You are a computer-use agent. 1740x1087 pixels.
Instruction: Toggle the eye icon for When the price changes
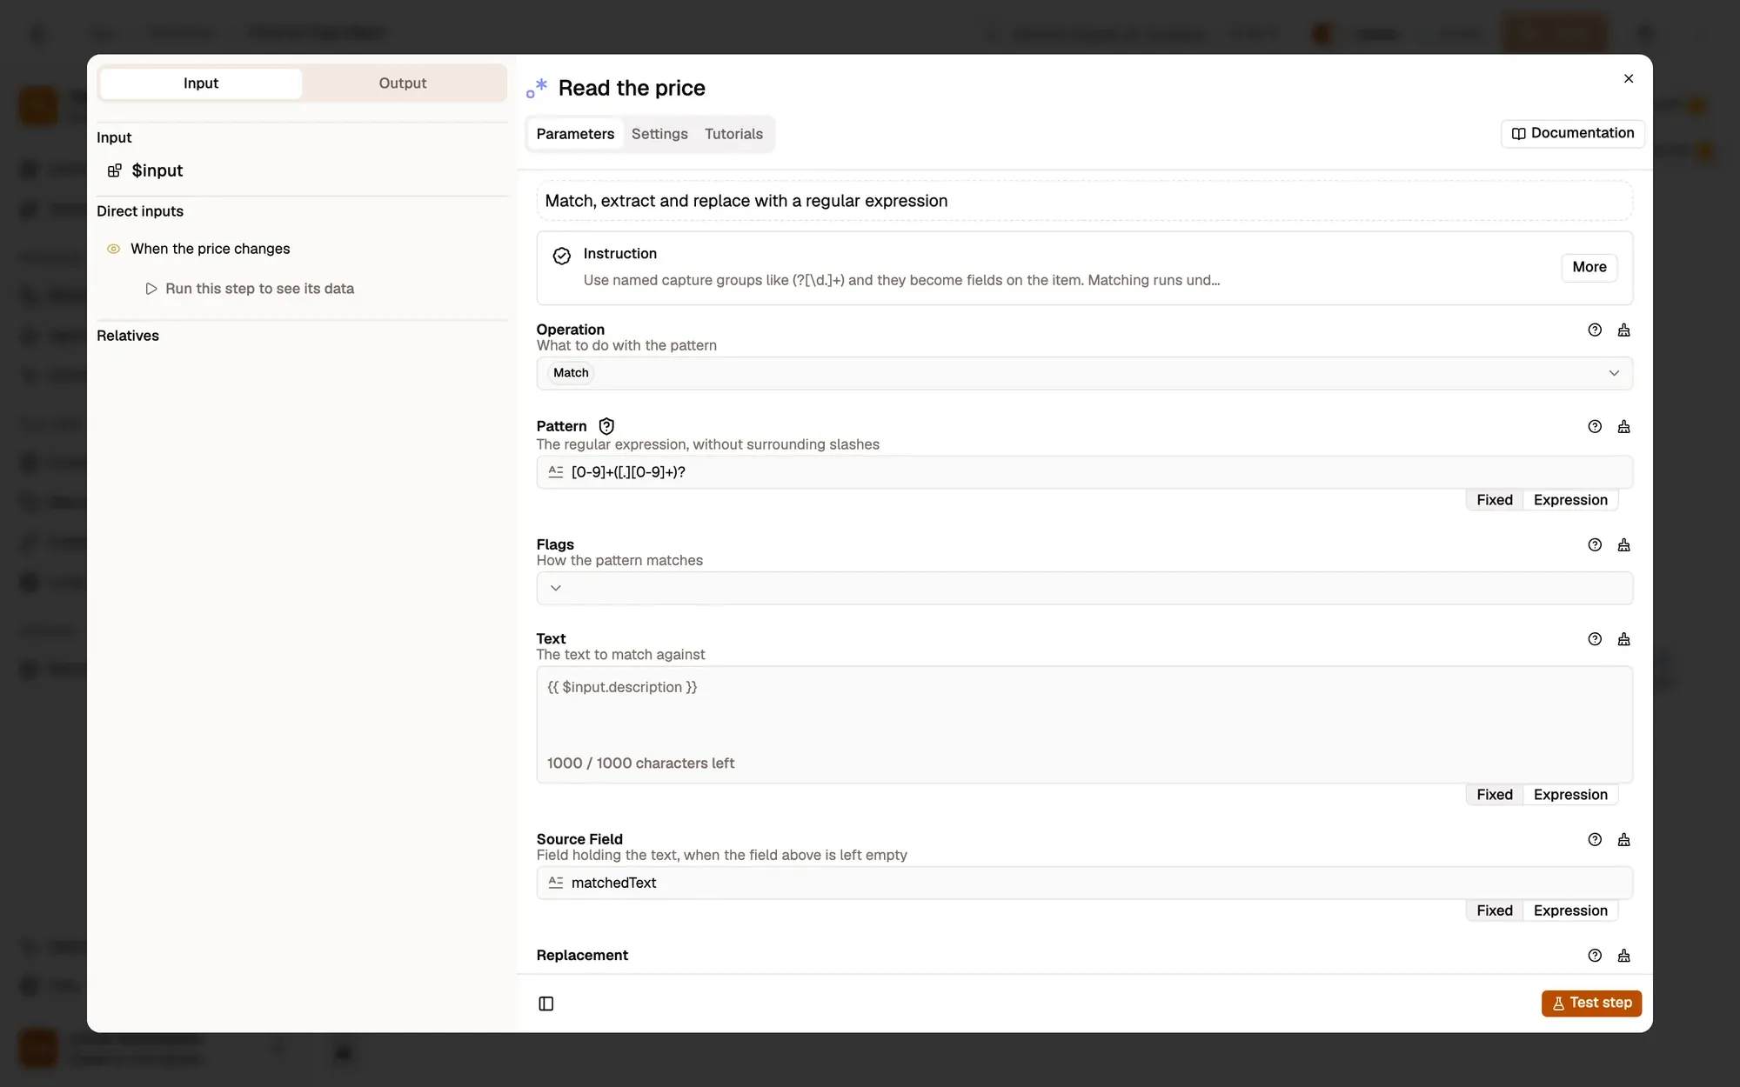click(113, 249)
